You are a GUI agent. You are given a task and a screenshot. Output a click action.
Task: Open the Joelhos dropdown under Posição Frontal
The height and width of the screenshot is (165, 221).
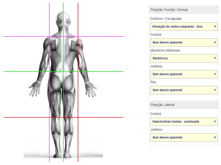[184, 74]
